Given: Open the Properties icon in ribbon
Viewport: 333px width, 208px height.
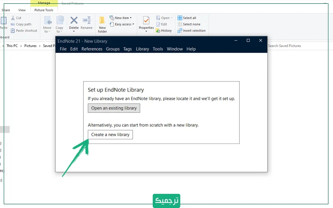Looking at the screenshot, I should [146, 21].
